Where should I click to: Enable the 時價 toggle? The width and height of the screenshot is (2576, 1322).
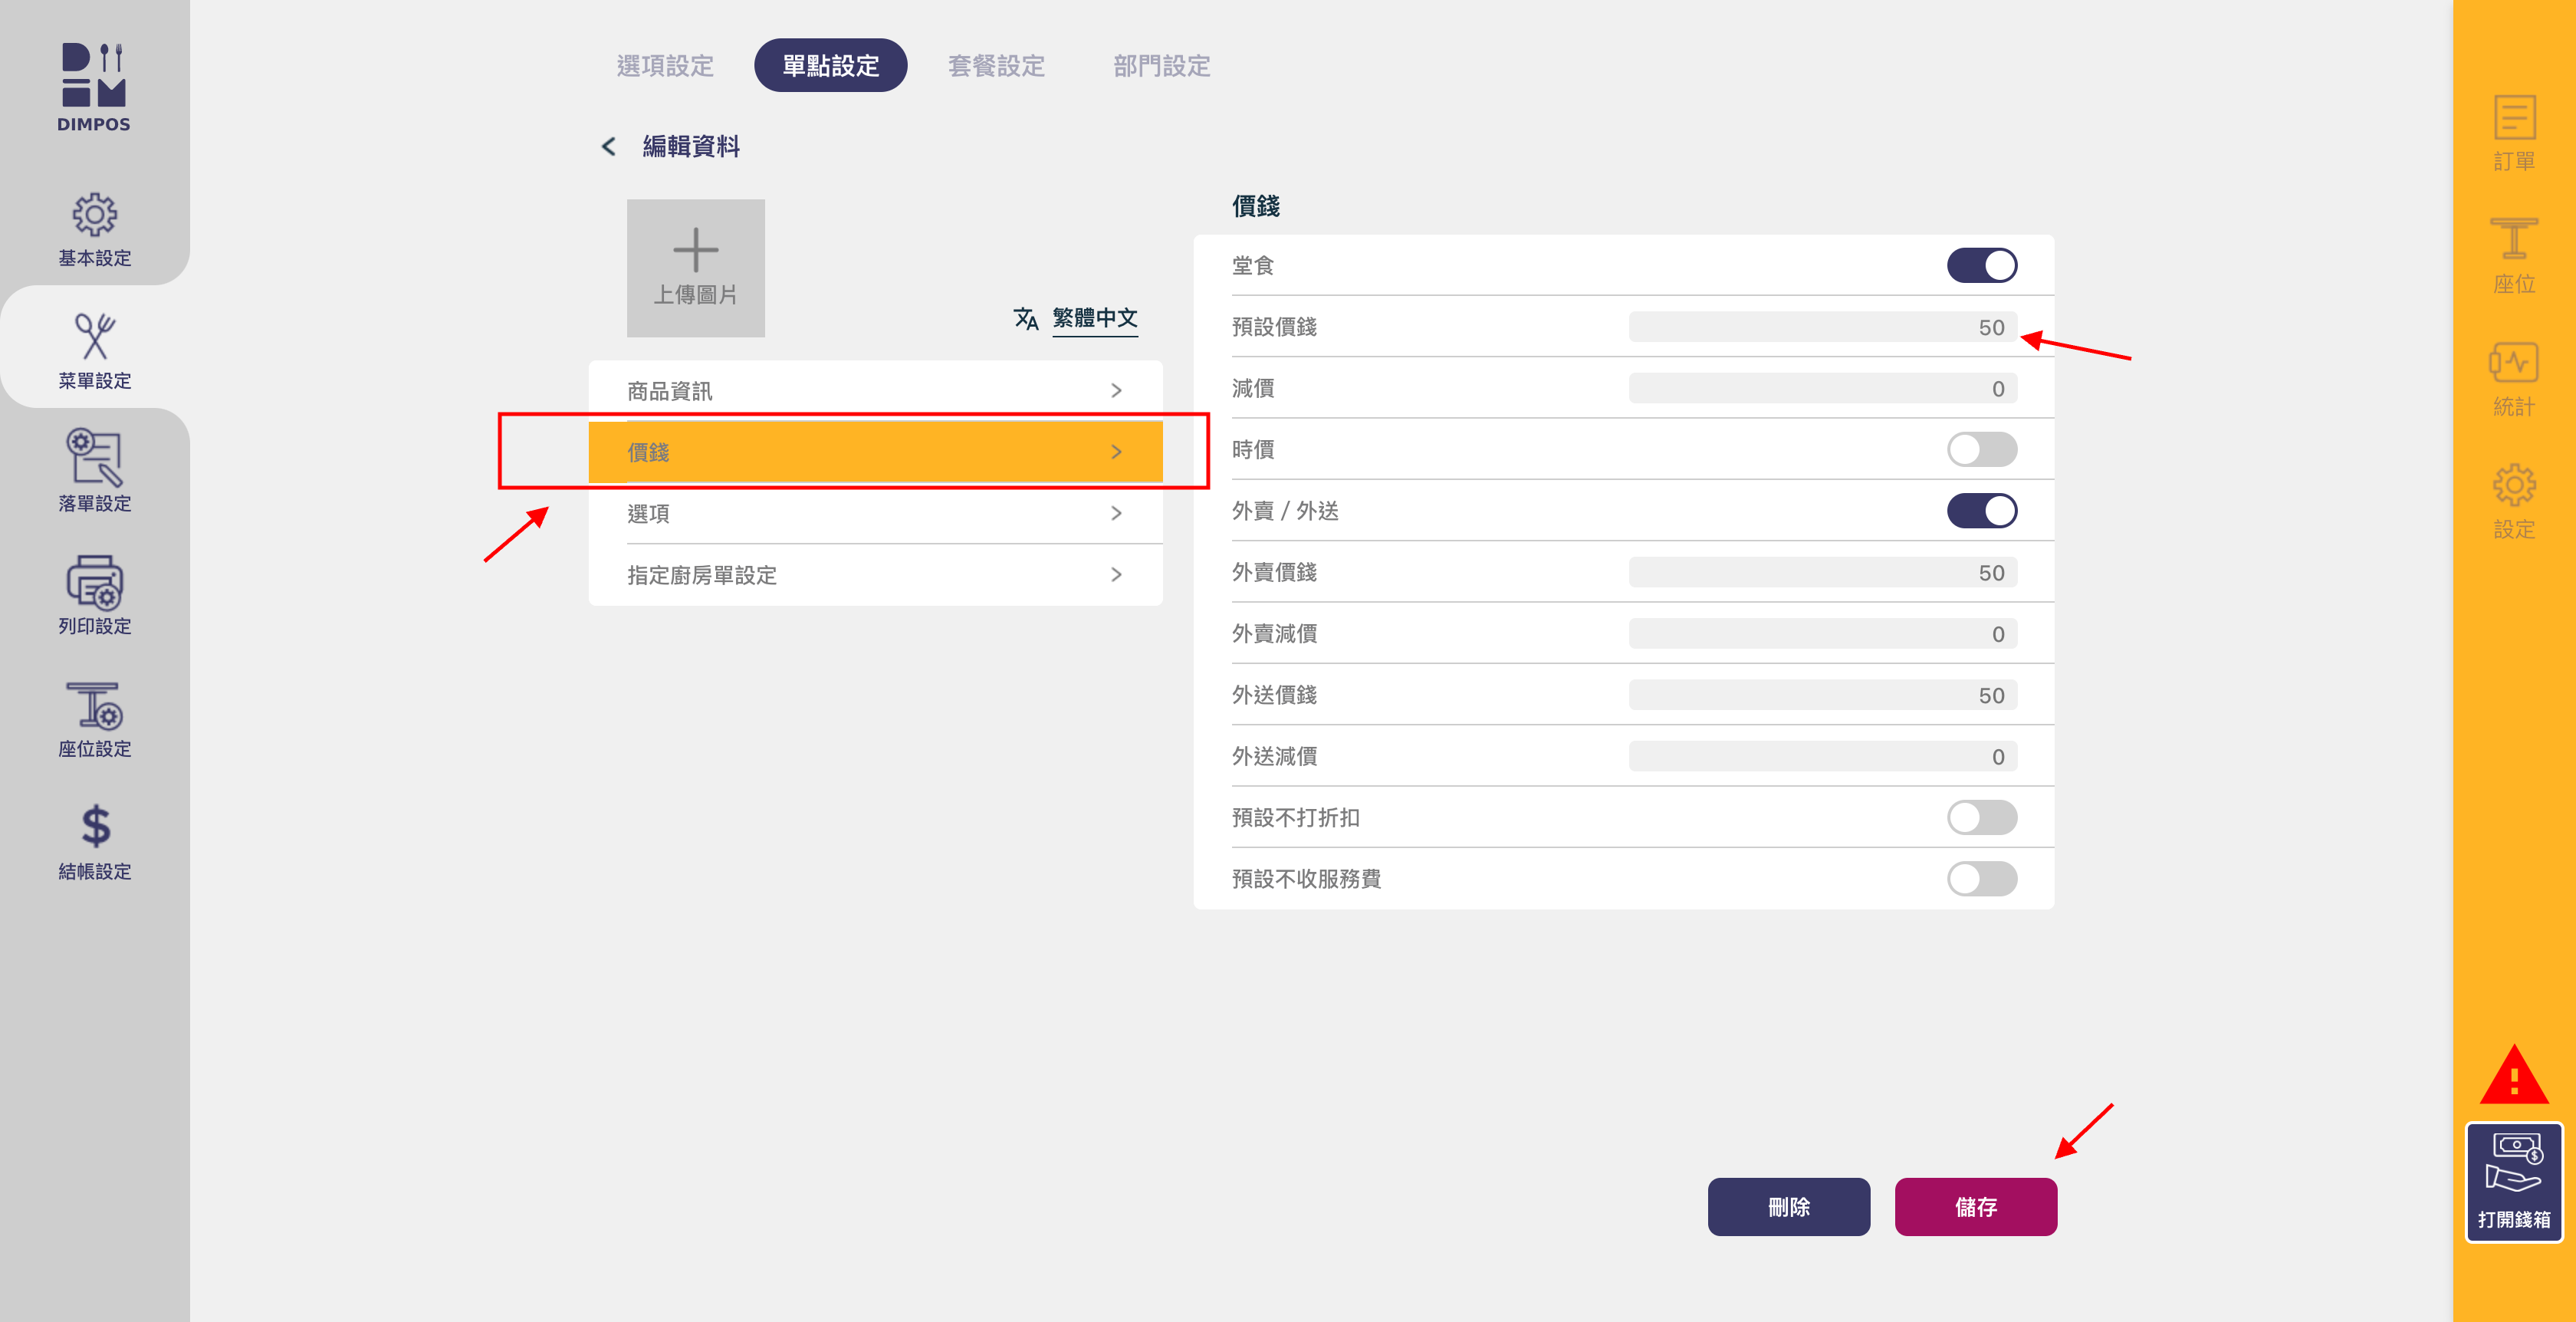coord(1981,450)
